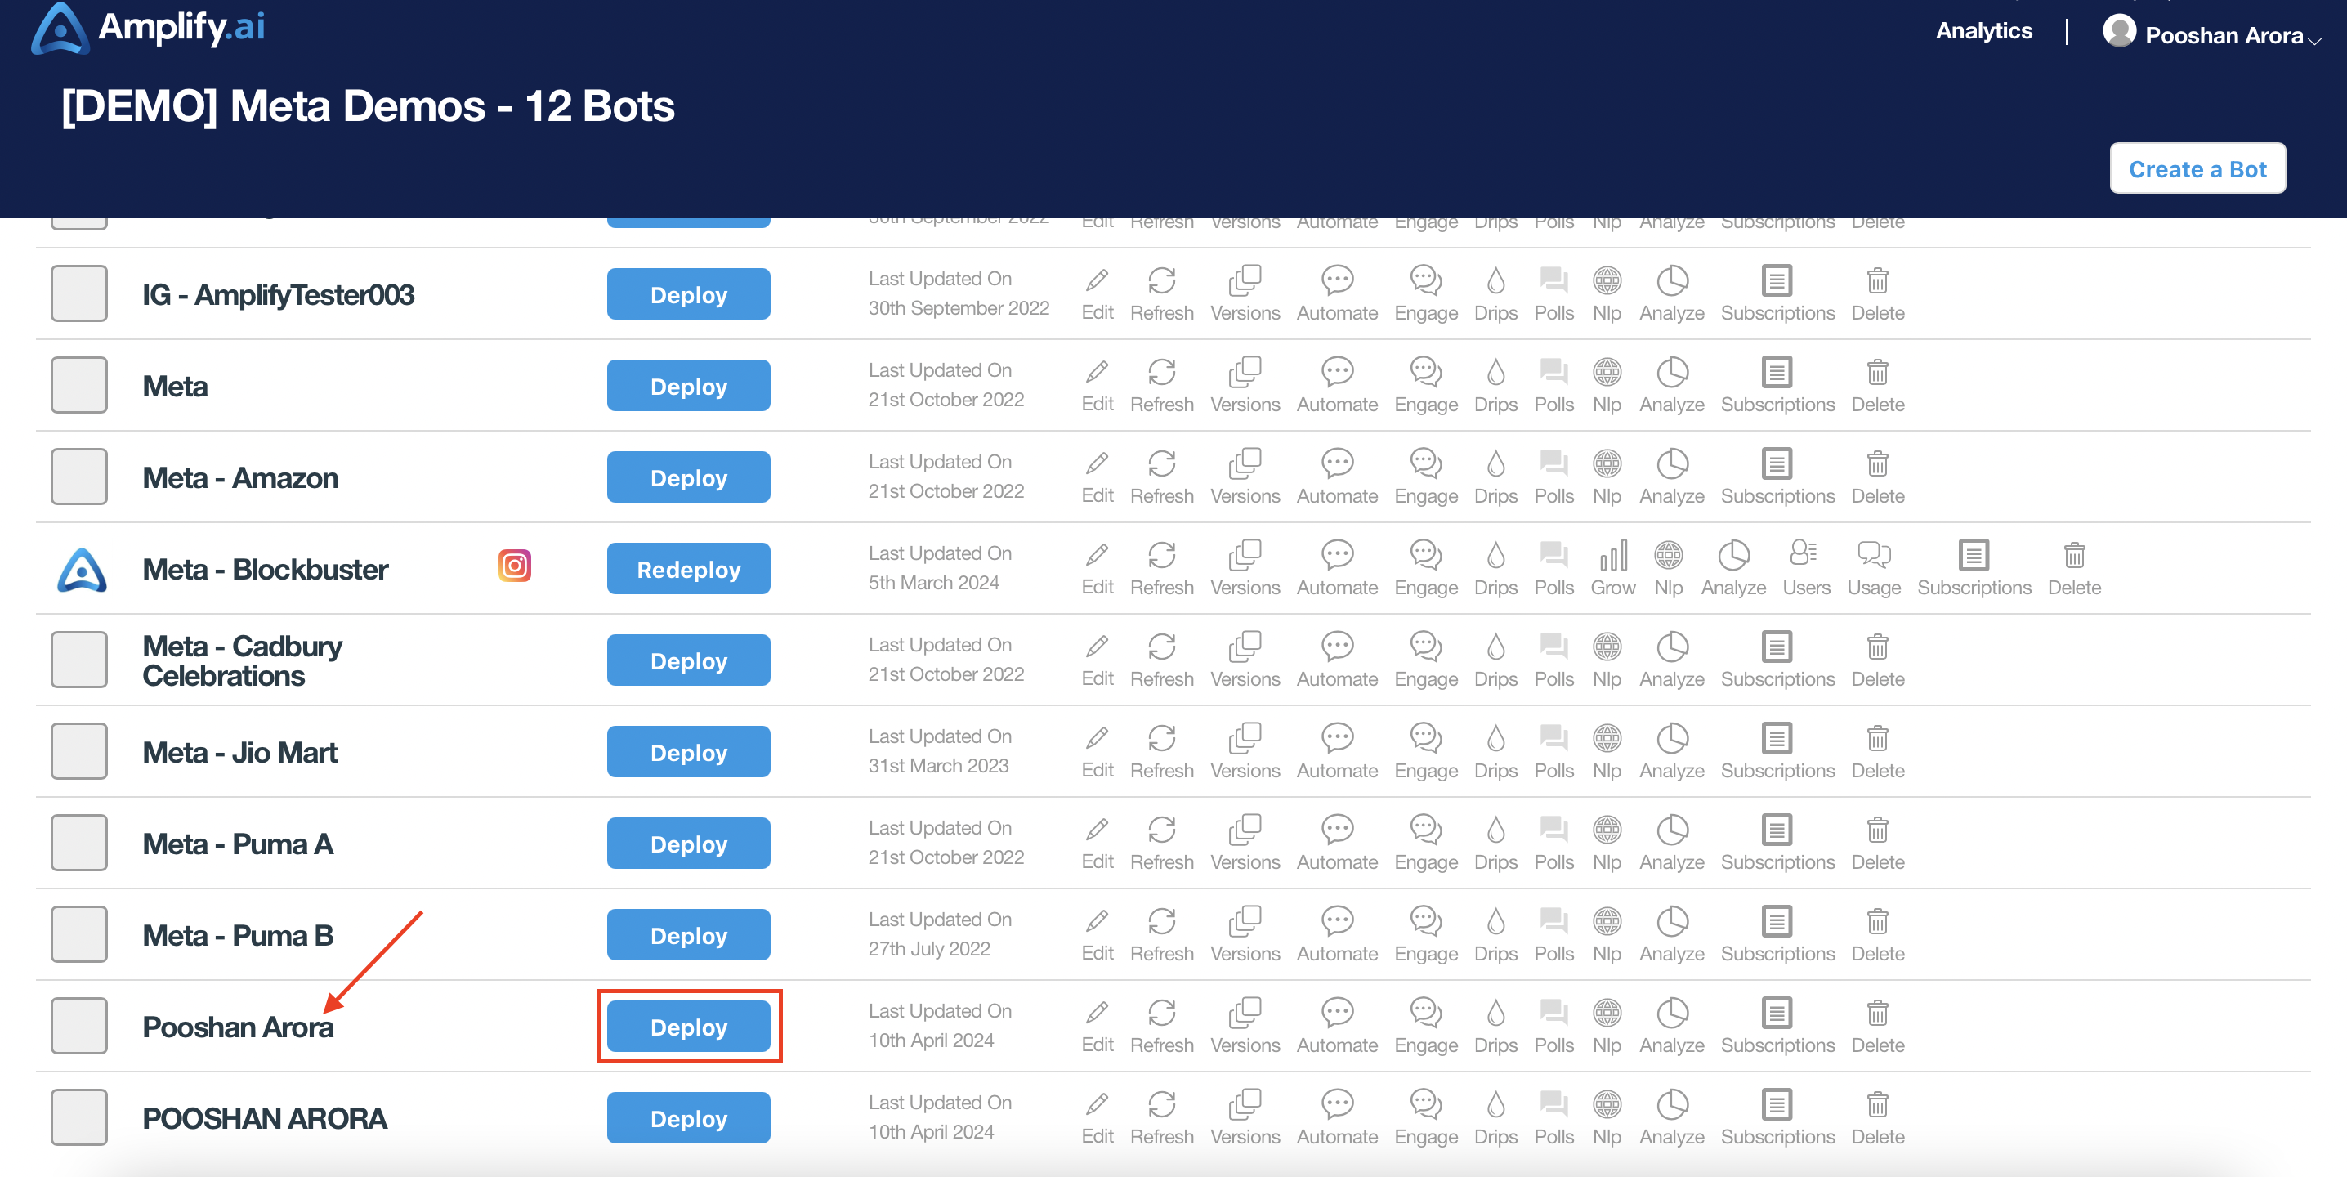The image size is (2347, 1177).
Task: Select the Meta - Jio Mart checkbox
Action: tap(79, 752)
